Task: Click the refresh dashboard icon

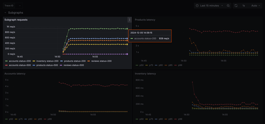Action: tap(236, 6)
